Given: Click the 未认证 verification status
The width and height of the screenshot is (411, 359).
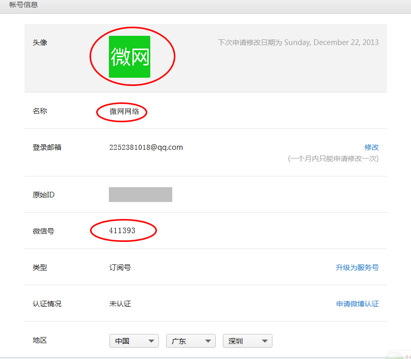Looking at the screenshot, I should (x=120, y=304).
